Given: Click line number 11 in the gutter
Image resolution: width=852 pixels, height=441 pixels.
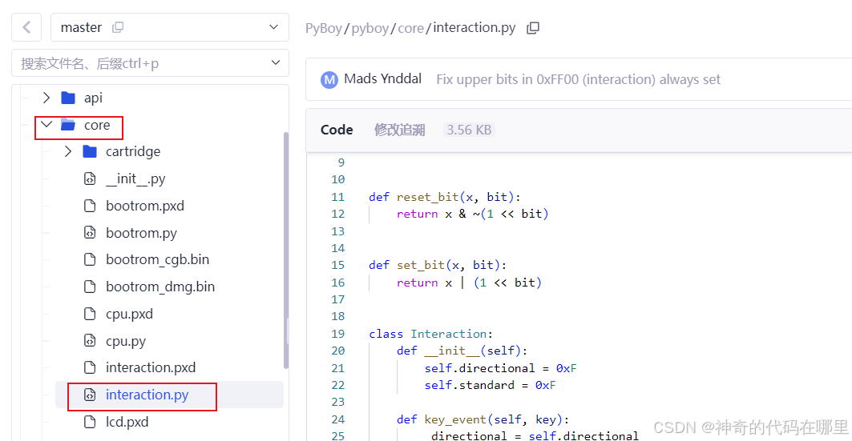Looking at the screenshot, I should [338, 197].
